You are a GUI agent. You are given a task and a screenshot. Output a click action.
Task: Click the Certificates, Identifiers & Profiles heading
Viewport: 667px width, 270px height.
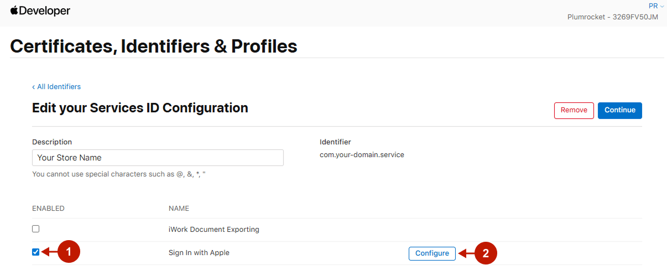pos(154,46)
